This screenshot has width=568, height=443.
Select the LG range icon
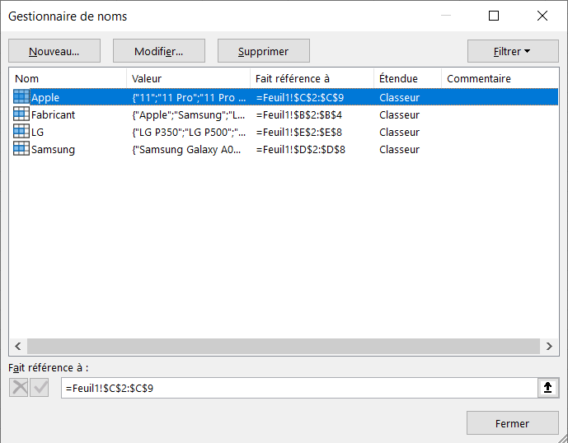click(x=21, y=132)
